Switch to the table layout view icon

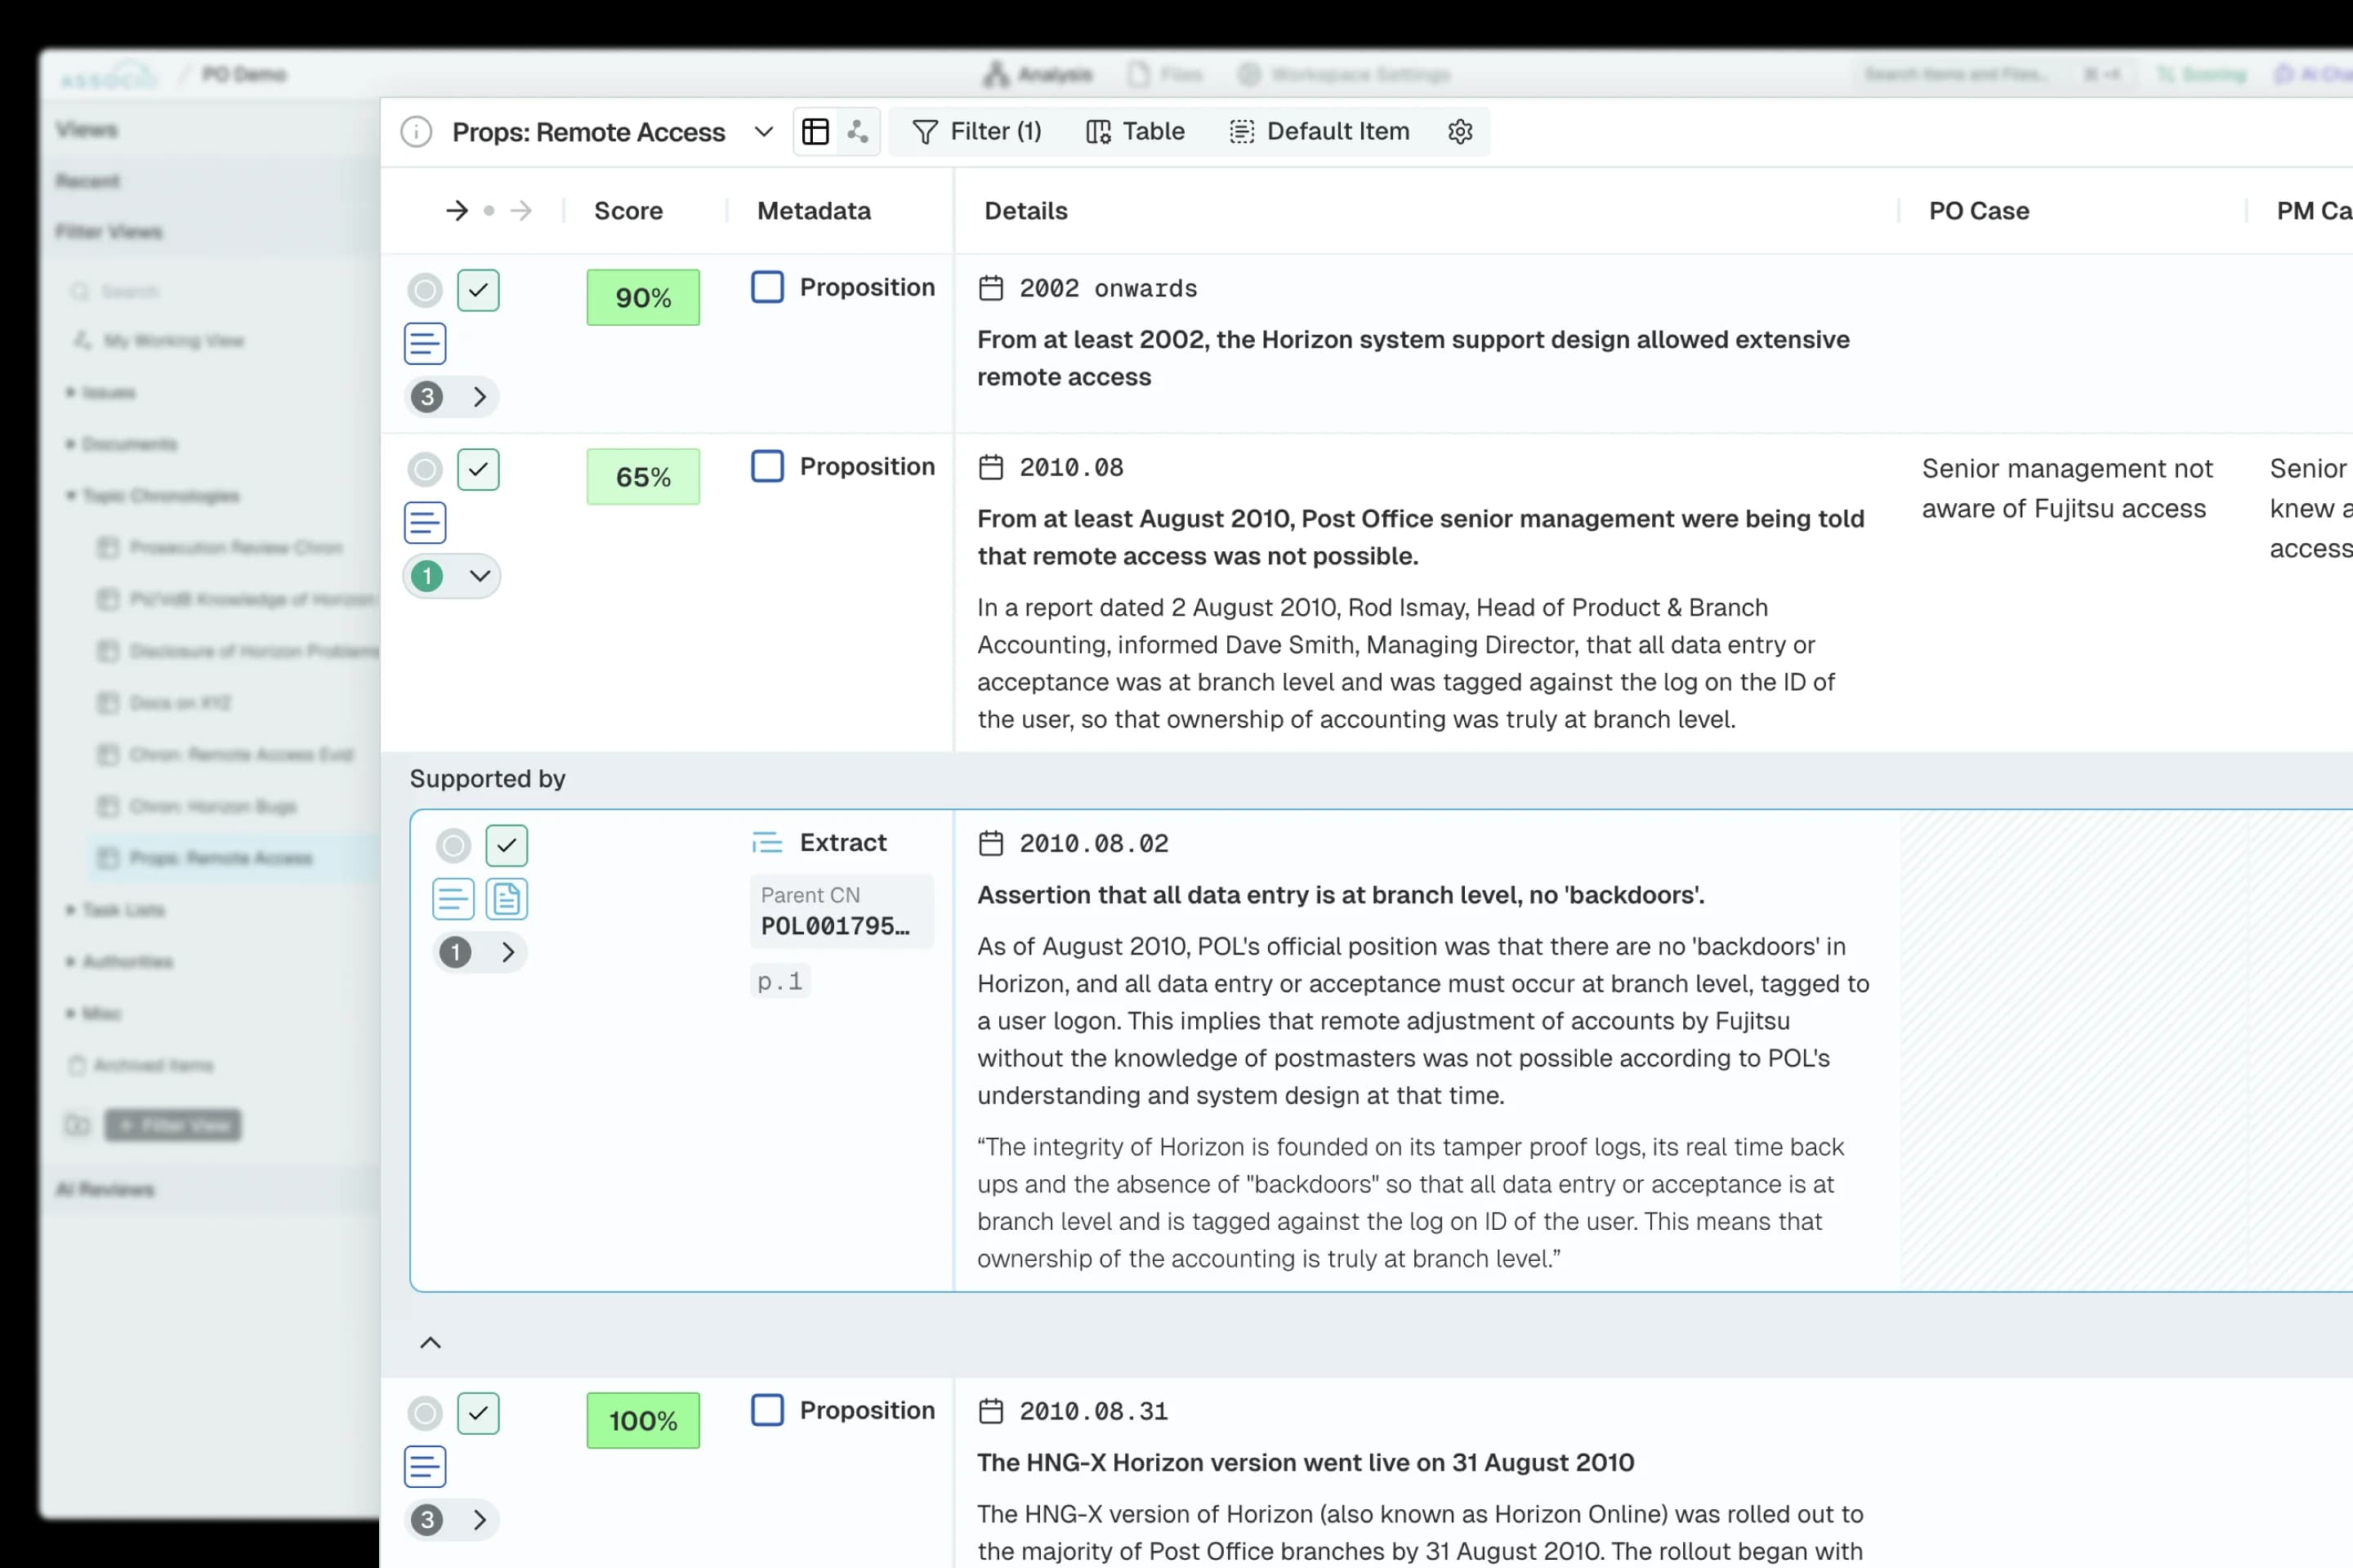(x=815, y=132)
